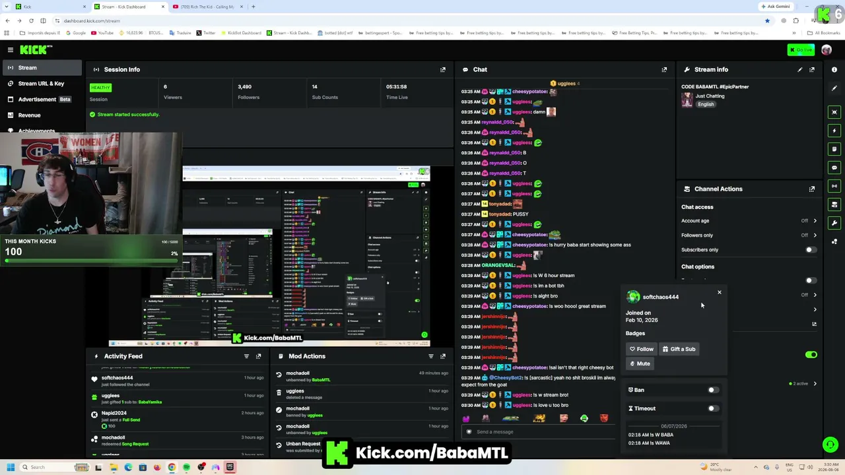
Task: Open the Windows Start menu
Action: [10, 467]
